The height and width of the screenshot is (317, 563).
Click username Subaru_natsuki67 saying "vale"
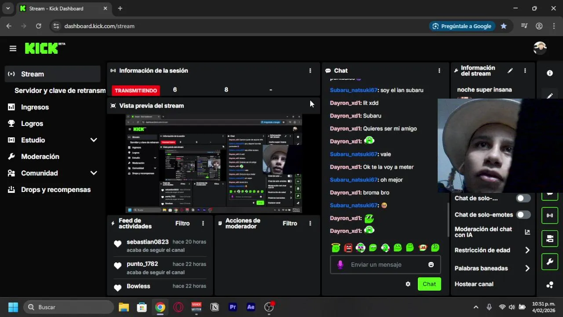[354, 154]
